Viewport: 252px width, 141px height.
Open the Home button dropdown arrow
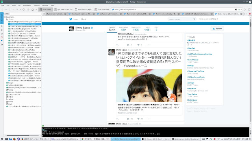click(36, 9)
